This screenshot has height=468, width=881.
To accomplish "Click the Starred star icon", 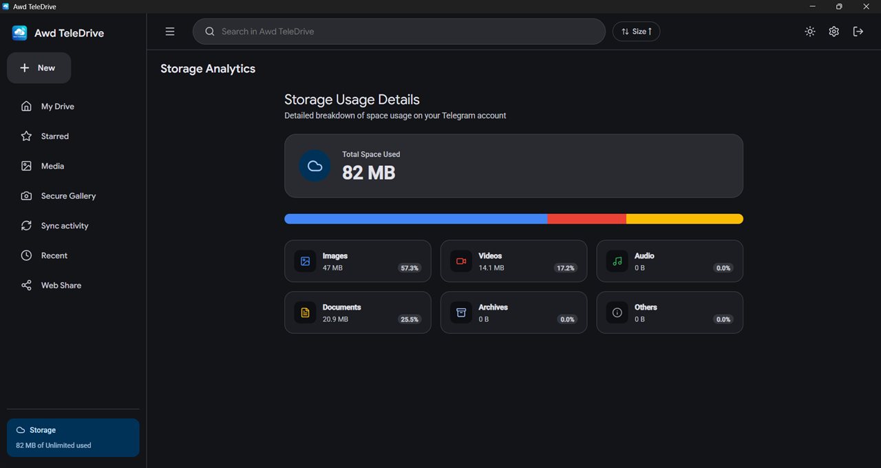I will [26, 136].
